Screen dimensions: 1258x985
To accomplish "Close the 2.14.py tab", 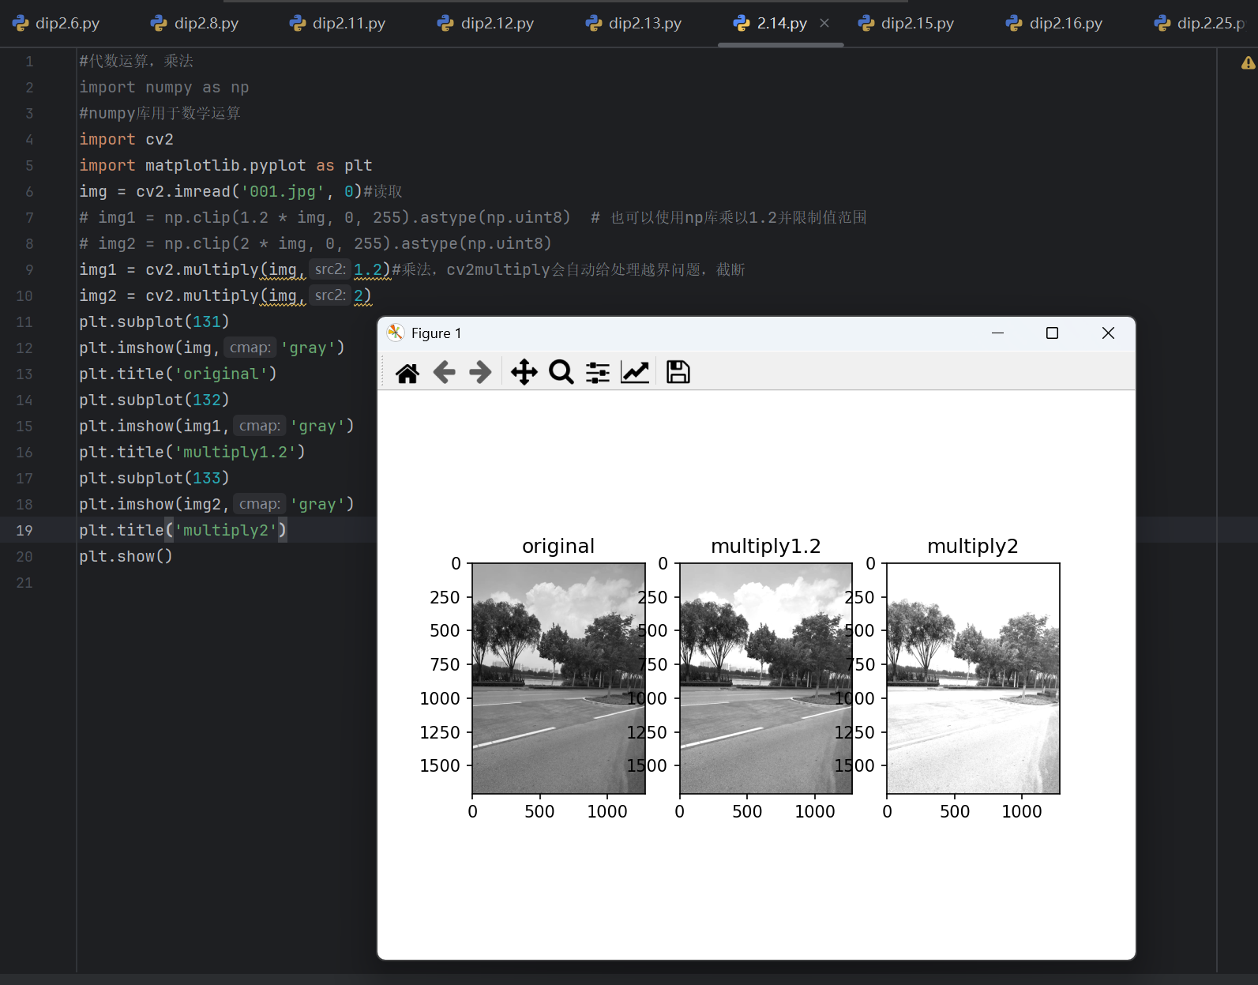I will pyautogui.click(x=824, y=23).
